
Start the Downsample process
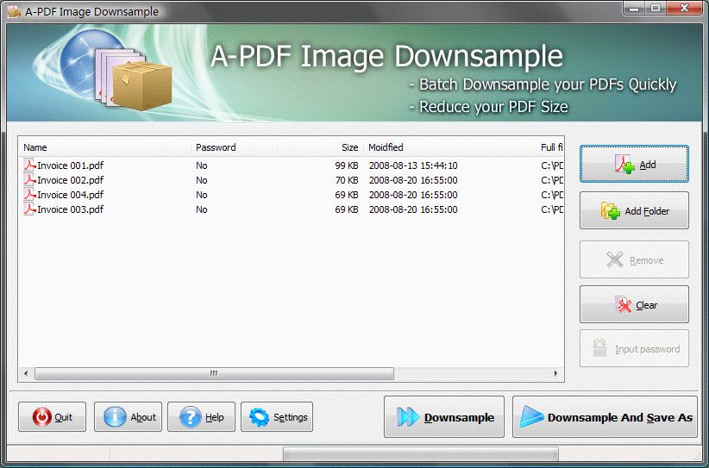pyautogui.click(x=444, y=417)
